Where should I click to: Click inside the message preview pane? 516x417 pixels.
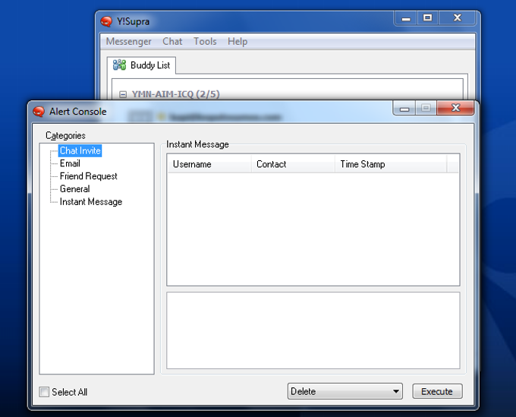(313, 330)
